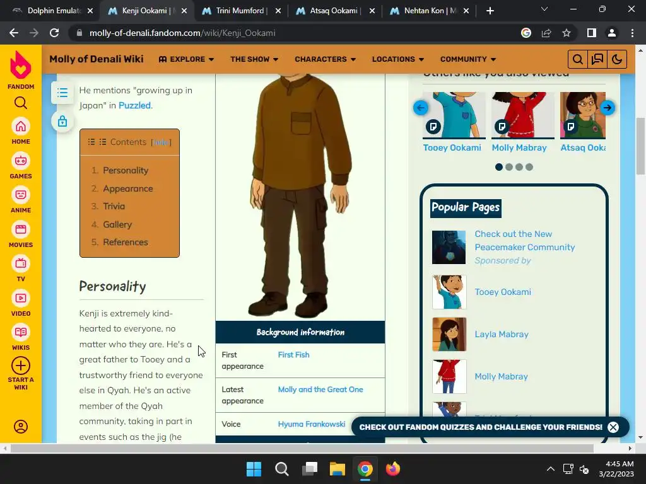646x484 pixels.
Task: Expand the EXPLORE dropdown menu
Action: pyautogui.click(x=186, y=59)
